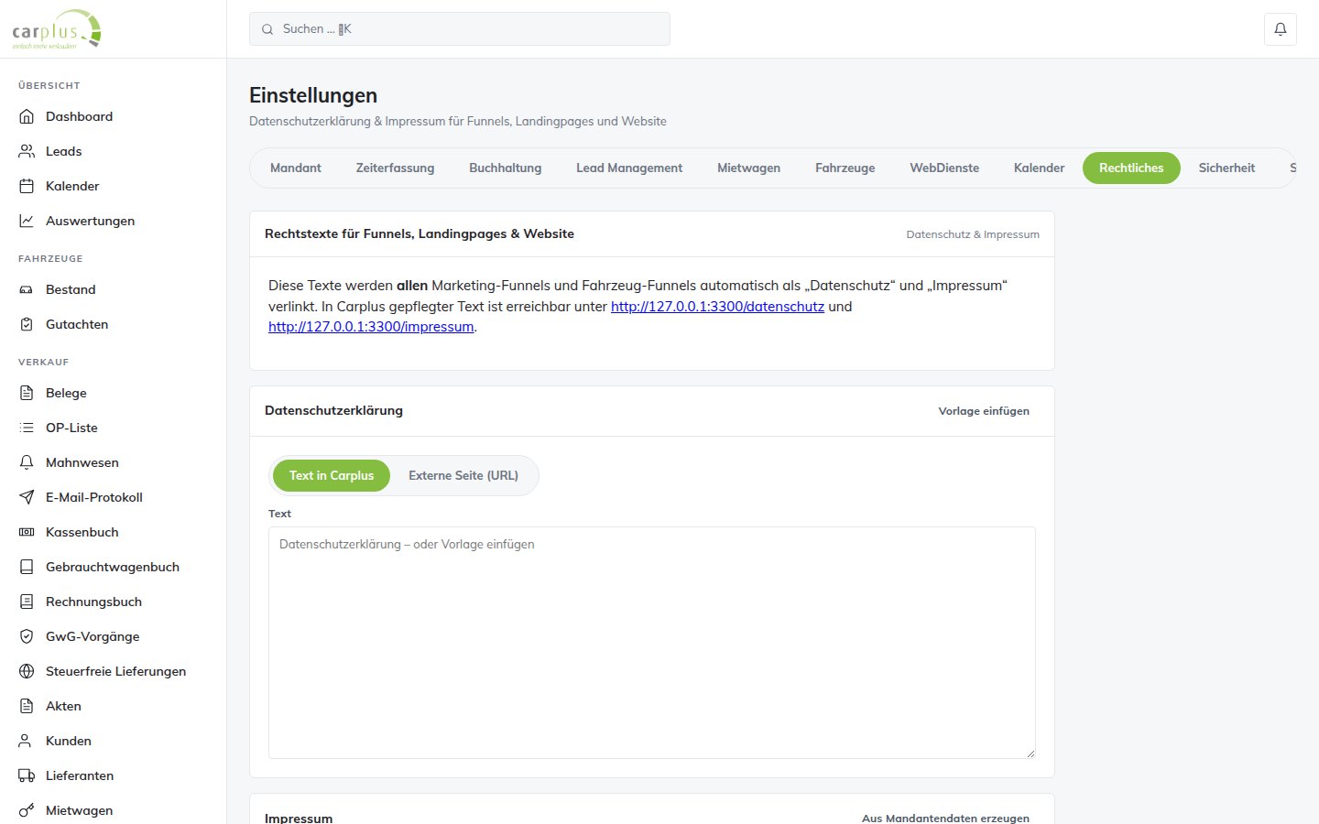The width and height of the screenshot is (1319, 824).
Task: Select the Mietwagen settings tab
Action: (749, 168)
